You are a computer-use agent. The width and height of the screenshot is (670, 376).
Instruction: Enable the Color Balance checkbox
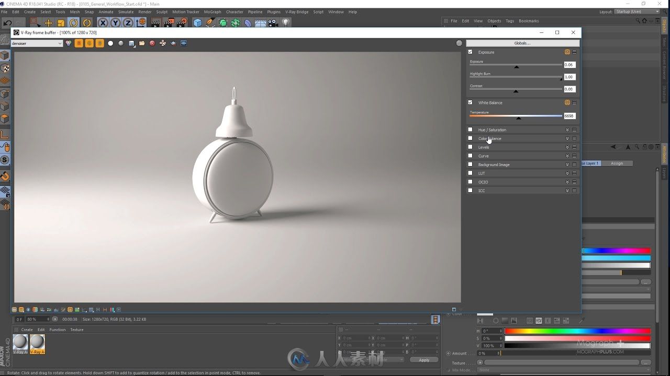point(470,138)
